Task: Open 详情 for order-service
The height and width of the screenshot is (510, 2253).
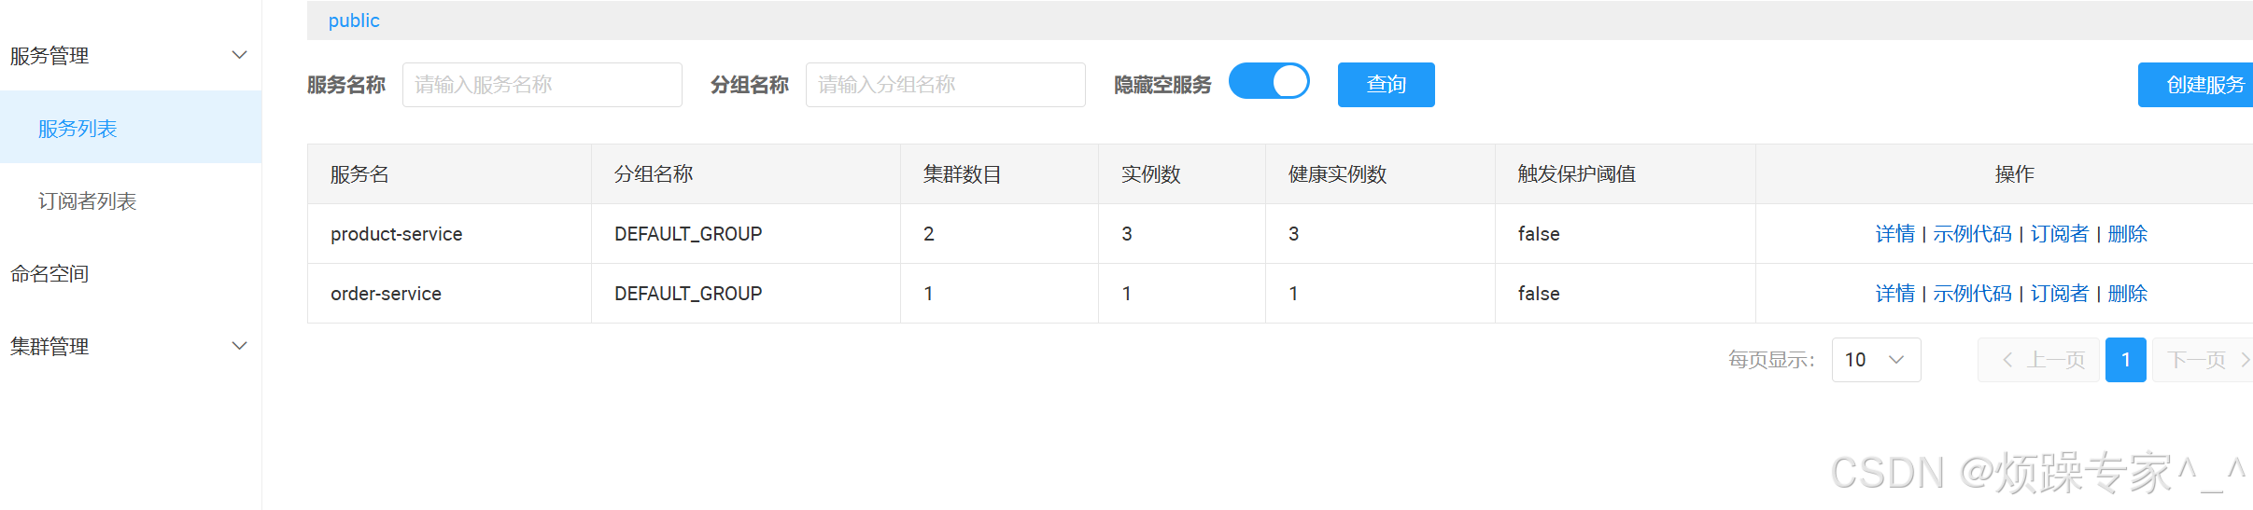Action: [x=1894, y=294]
